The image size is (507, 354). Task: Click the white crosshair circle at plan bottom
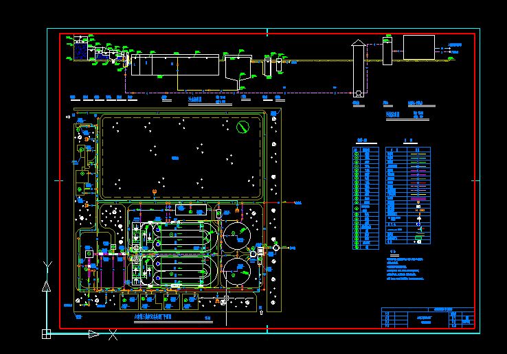tap(226, 298)
